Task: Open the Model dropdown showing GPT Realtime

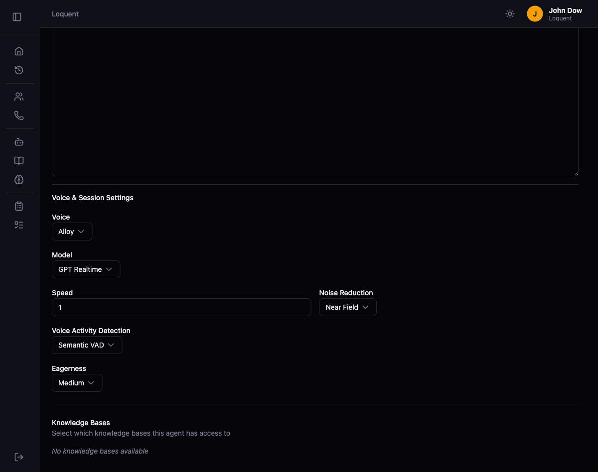Action: pyautogui.click(x=86, y=269)
